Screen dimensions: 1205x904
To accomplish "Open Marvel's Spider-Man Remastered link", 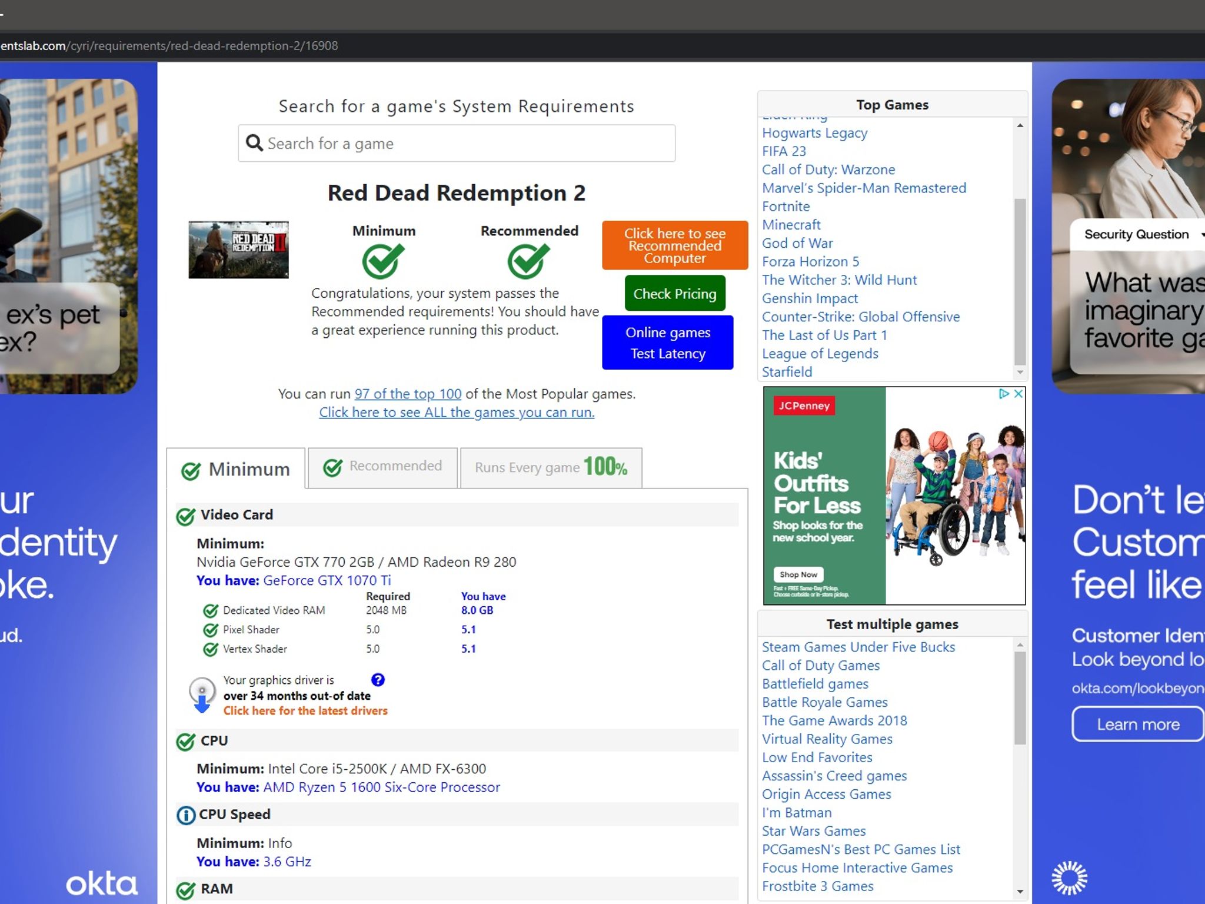I will 864,188.
